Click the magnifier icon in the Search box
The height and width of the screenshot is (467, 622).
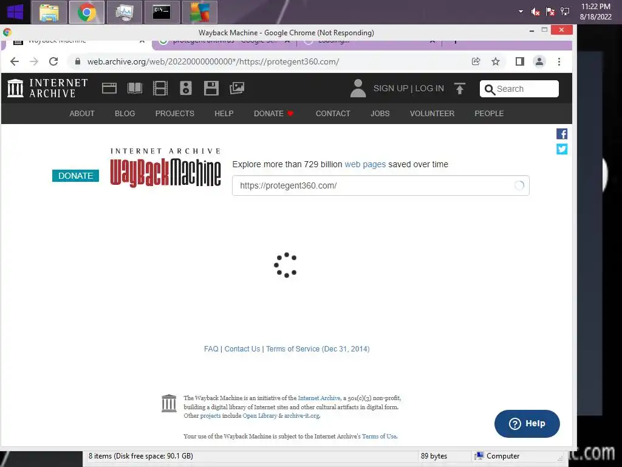click(x=490, y=89)
